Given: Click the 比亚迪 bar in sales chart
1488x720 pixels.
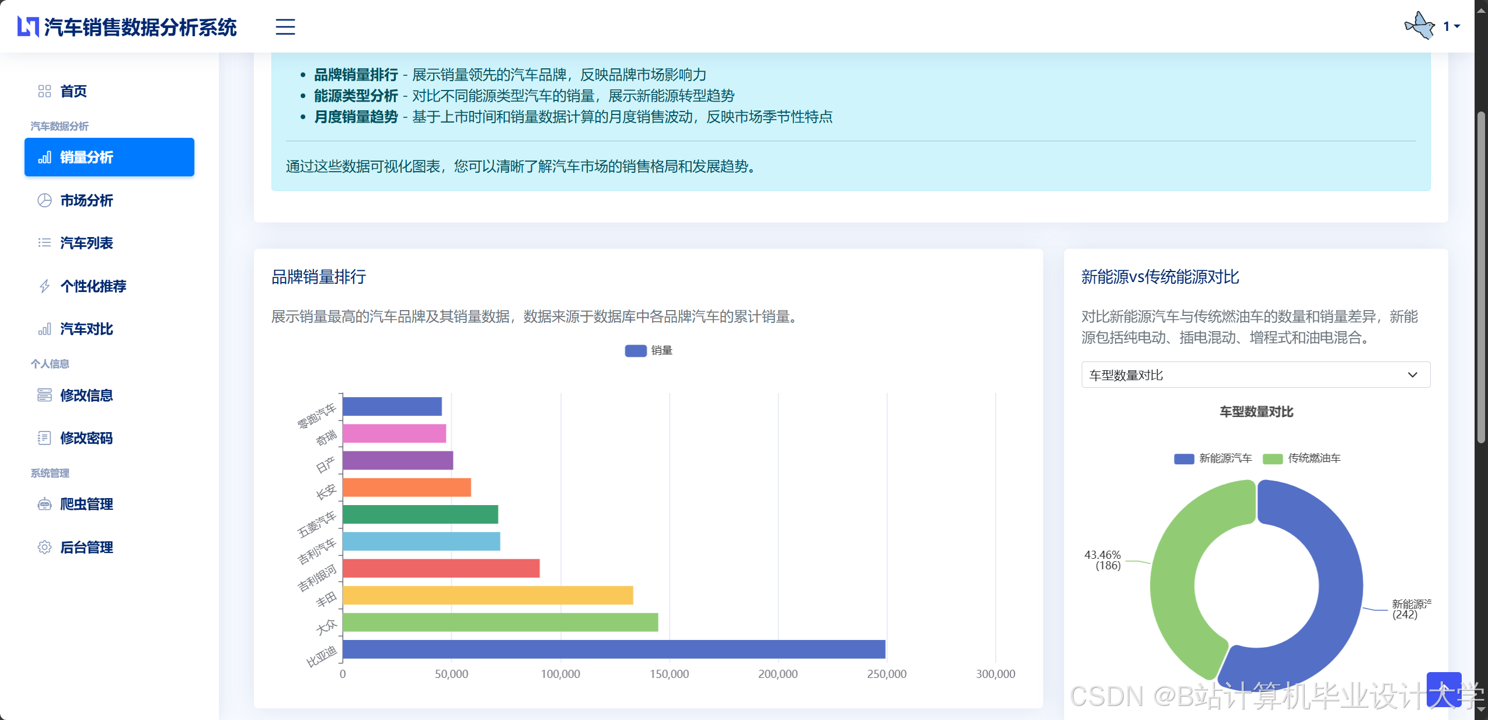Looking at the screenshot, I should coord(613,649).
